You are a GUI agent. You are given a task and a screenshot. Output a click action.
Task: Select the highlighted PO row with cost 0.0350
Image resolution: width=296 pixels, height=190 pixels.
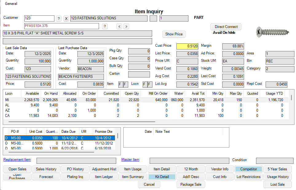[60, 138]
